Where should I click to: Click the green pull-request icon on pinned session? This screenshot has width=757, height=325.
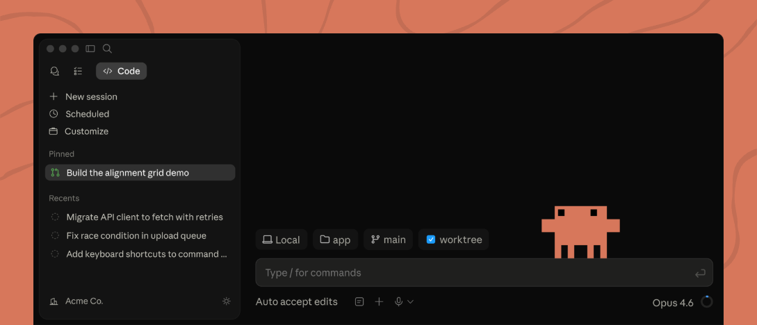[55, 173]
